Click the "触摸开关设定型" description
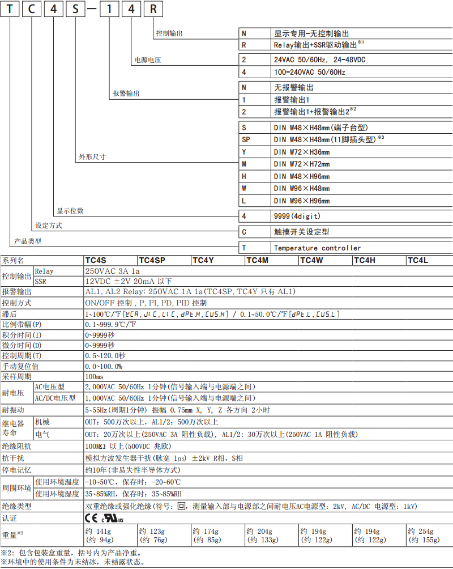This screenshot has height=569, width=453. click(x=301, y=232)
